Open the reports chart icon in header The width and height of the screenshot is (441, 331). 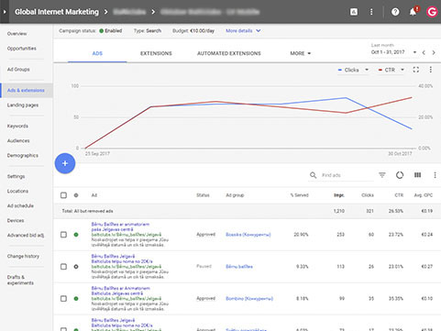tap(354, 12)
